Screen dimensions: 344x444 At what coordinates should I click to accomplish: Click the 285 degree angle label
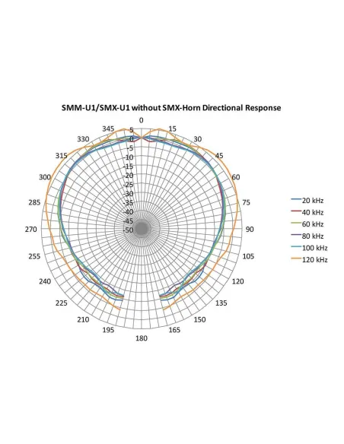point(34,202)
